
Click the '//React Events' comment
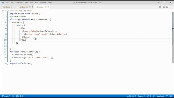pyautogui.click(x=18, y=17)
